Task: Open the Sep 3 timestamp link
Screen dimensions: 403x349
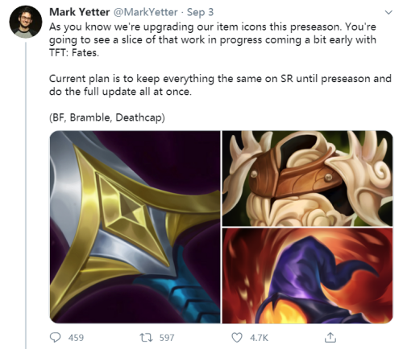Action: pos(200,12)
